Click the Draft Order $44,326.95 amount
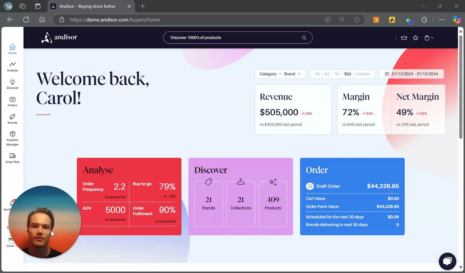 pos(383,186)
